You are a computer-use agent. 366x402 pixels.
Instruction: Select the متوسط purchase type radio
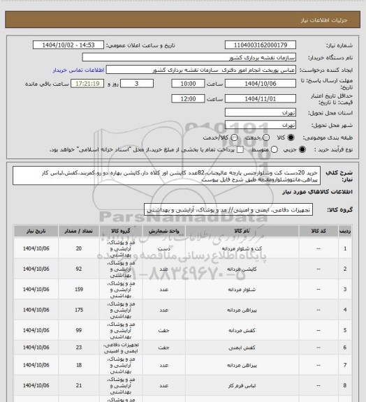(274, 149)
